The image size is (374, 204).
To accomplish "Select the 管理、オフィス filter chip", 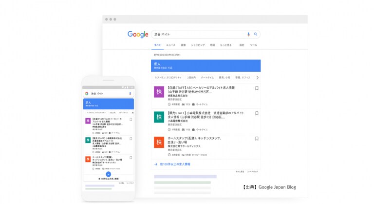I will tap(243, 78).
